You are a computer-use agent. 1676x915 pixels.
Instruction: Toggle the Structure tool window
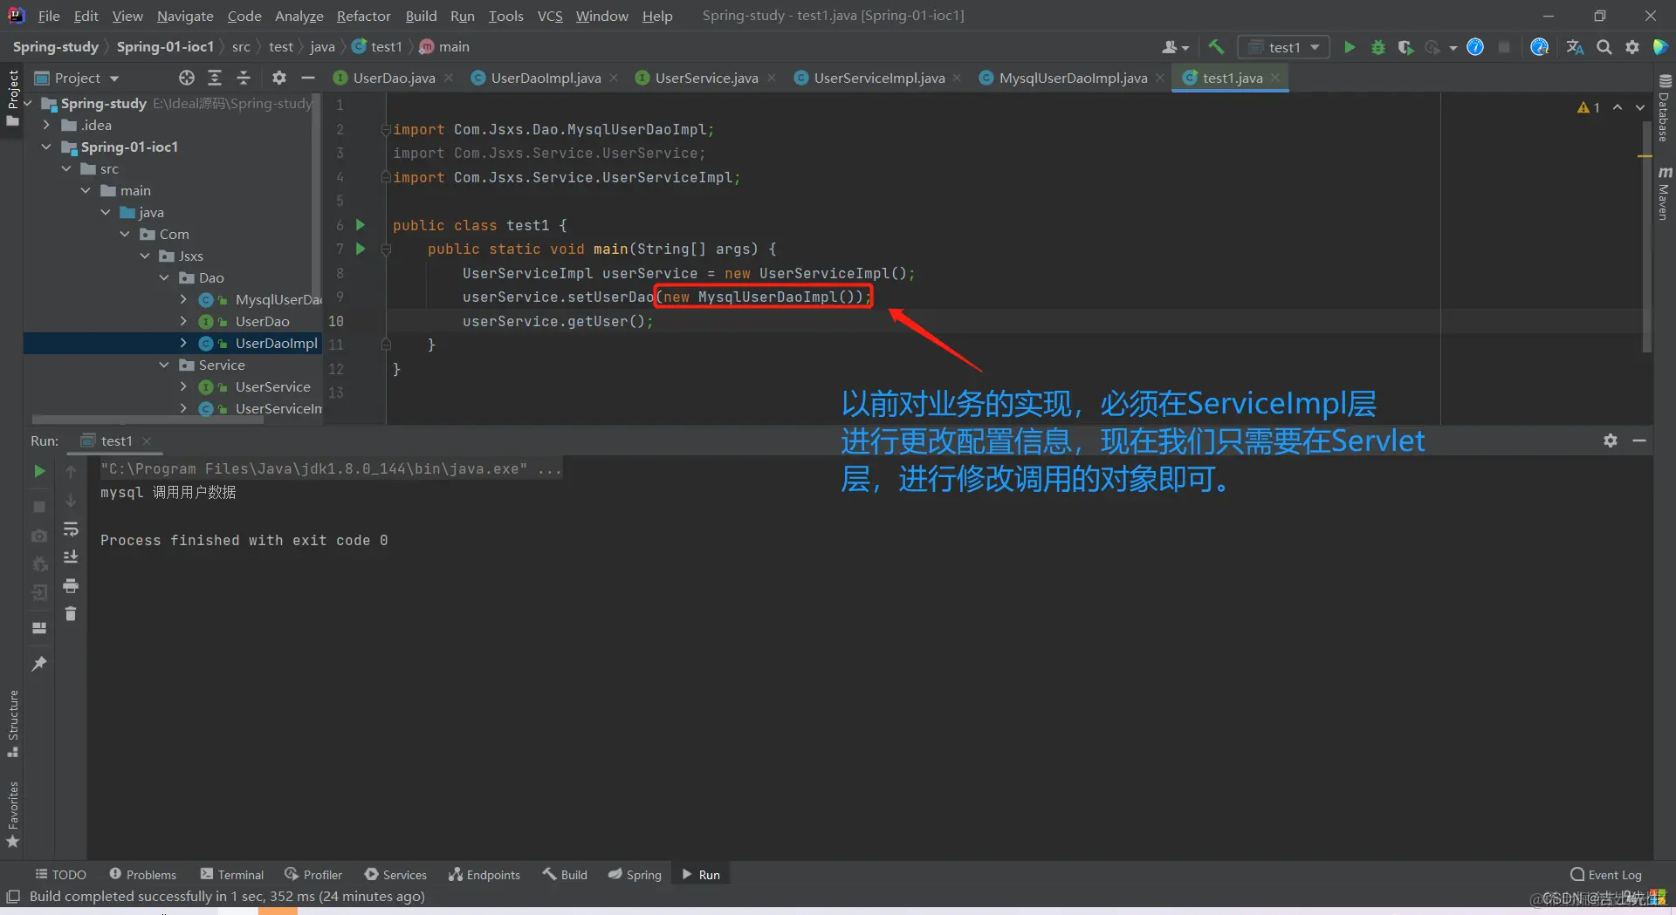13,723
